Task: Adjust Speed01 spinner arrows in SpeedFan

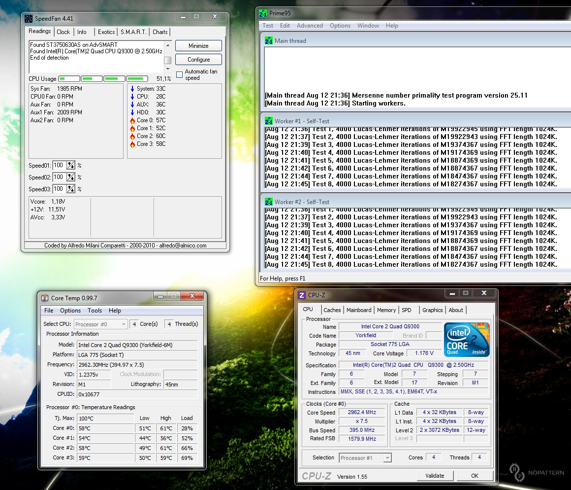Action: (71, 165)
